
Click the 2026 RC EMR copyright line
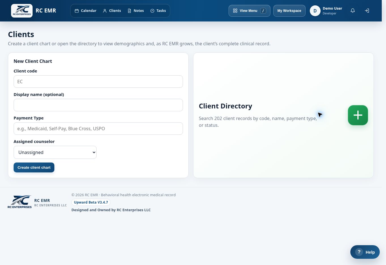[x=123, y=195]
